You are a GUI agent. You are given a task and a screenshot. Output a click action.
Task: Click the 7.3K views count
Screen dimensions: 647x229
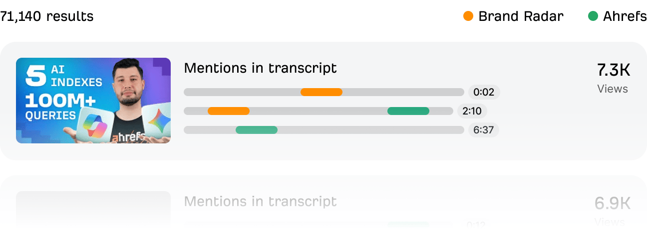(x=614, y=71)
